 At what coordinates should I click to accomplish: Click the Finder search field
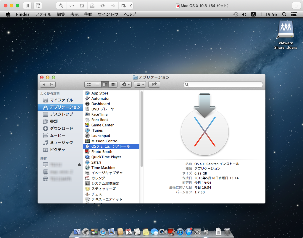coord(223,84)
